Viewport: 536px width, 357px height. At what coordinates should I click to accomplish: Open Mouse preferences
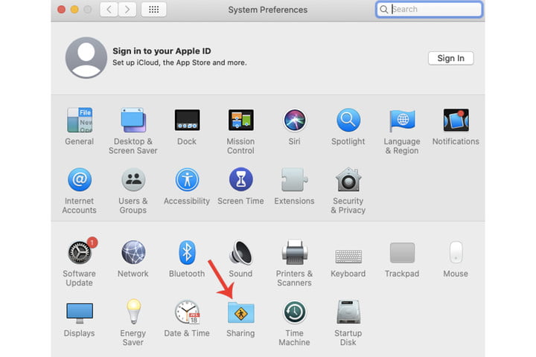456,252
